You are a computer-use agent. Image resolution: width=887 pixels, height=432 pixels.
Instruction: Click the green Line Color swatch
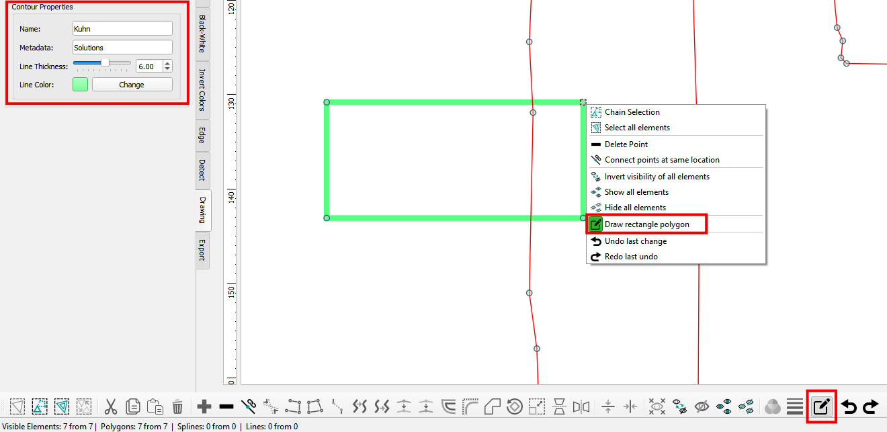(80, 85)
